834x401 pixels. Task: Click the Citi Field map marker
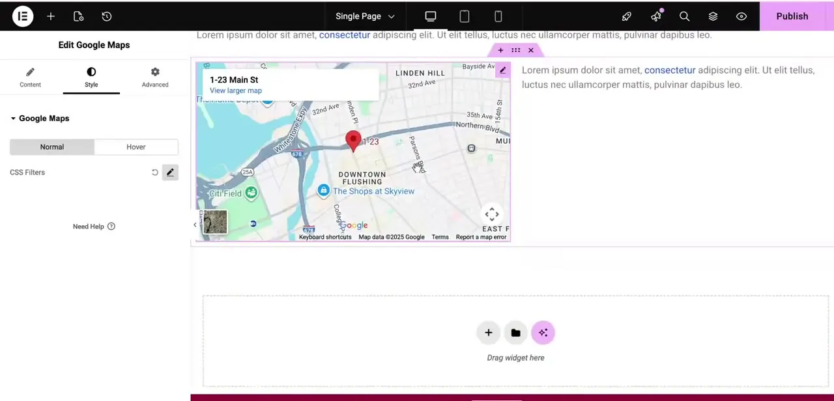pyautogui.click(x=251, y=193)
